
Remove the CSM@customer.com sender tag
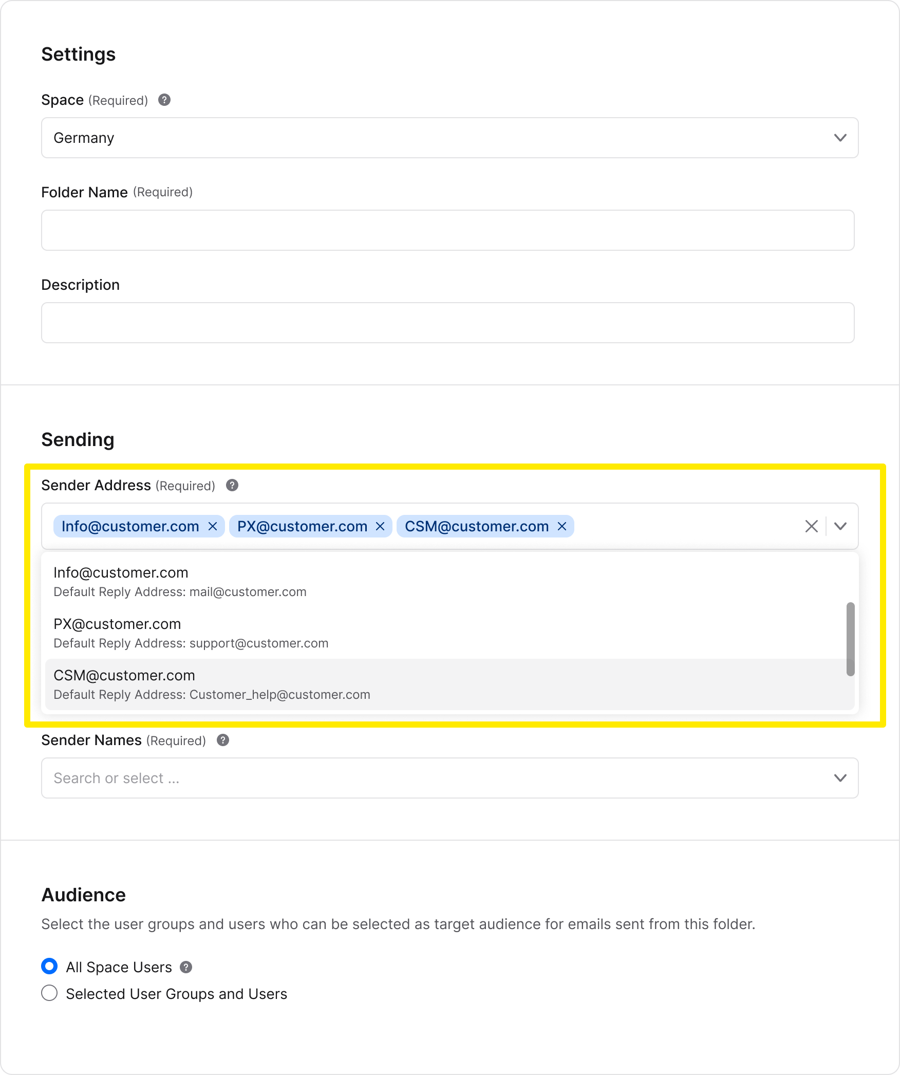pyautogui.click(x=562, y=526)
